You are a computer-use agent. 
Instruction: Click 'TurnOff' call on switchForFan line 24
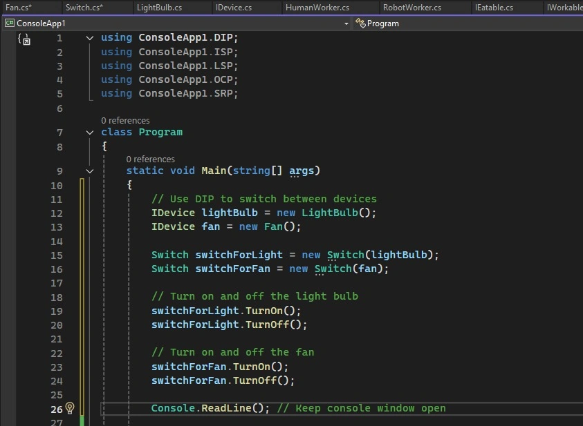pyautogui.click(x=255, y=380)
